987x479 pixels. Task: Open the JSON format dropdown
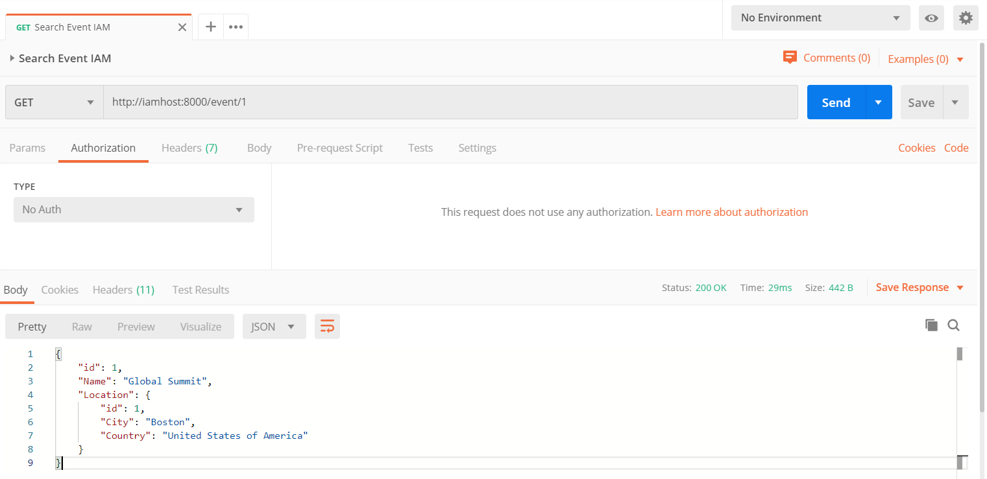[274, 327]
